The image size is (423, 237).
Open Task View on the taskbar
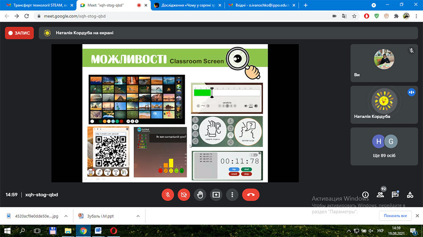point(37,231)
